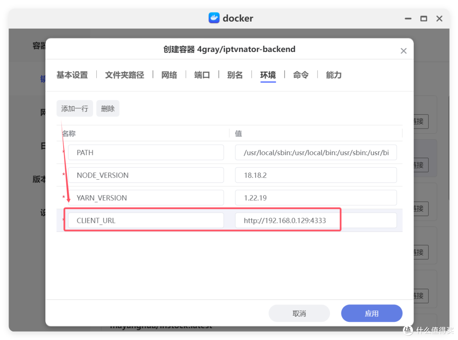Image resolution: width=458 pixels, height=340 pixels.
Task: Select the 别名 tab
Action: [x=235, y=74]
